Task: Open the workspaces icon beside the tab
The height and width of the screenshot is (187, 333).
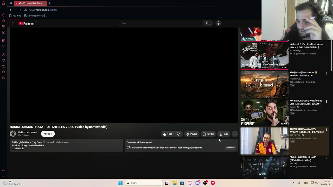Action: tap(11, 3)
